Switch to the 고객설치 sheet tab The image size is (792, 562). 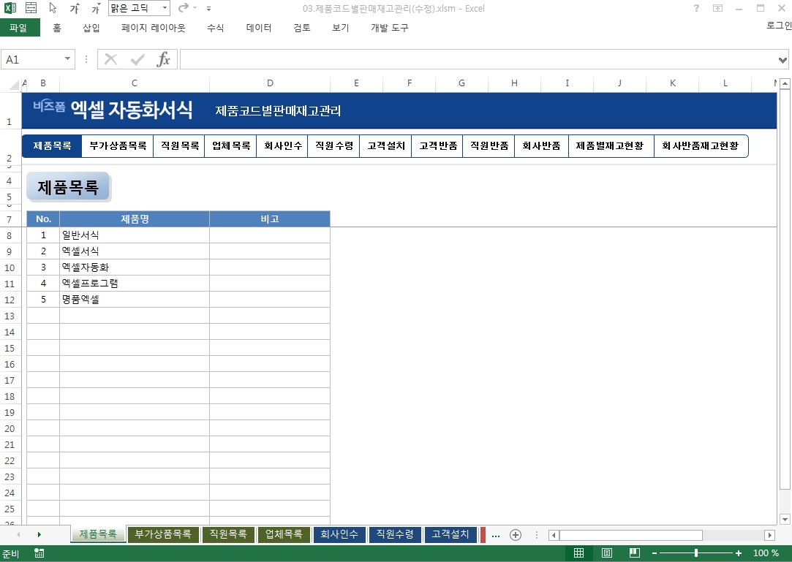(450, 534)
